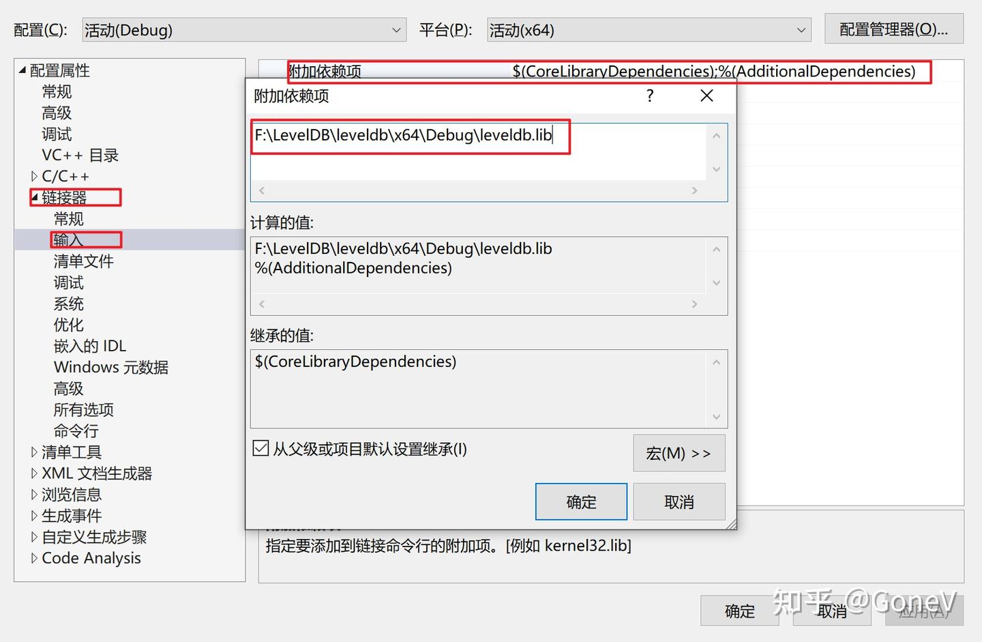Expand the Code Analysis node

coord(35,558)
